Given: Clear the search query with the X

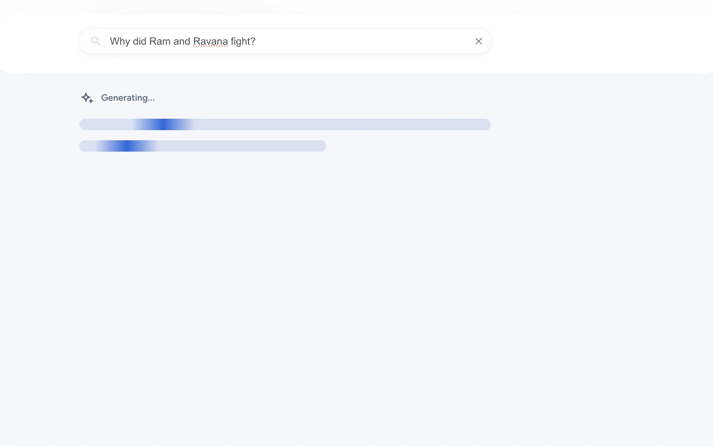Looking at the screenshot, I should pos(479,41).
